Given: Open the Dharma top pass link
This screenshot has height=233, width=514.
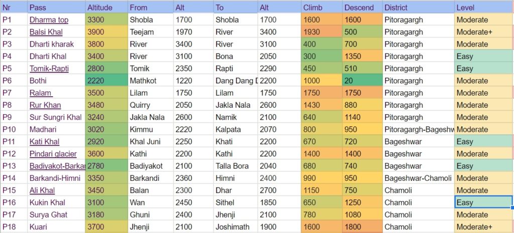Looking at the screenshot, I should 49,20.
